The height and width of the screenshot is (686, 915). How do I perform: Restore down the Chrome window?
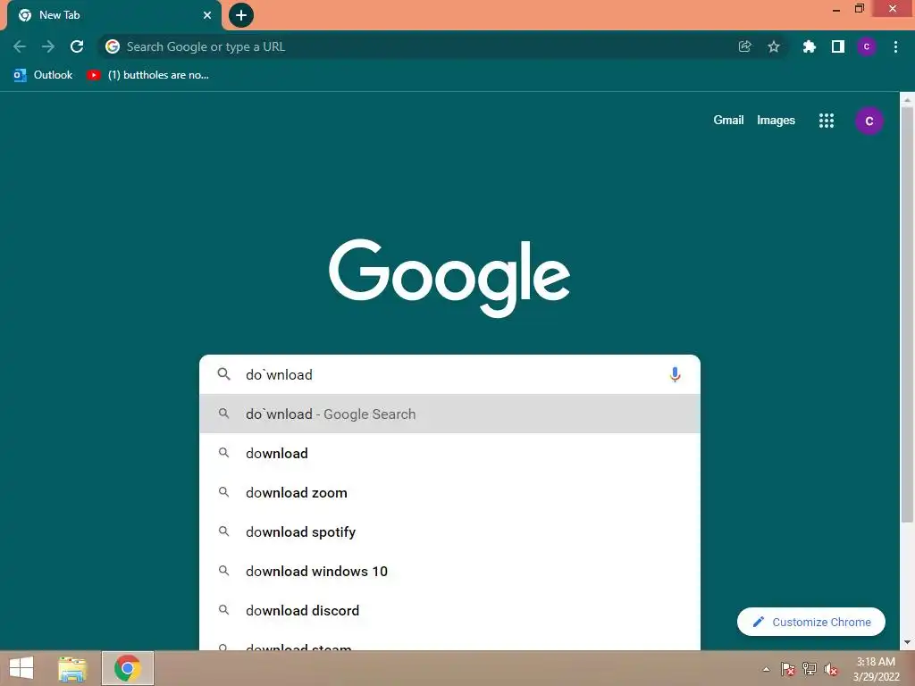[859, 9]
